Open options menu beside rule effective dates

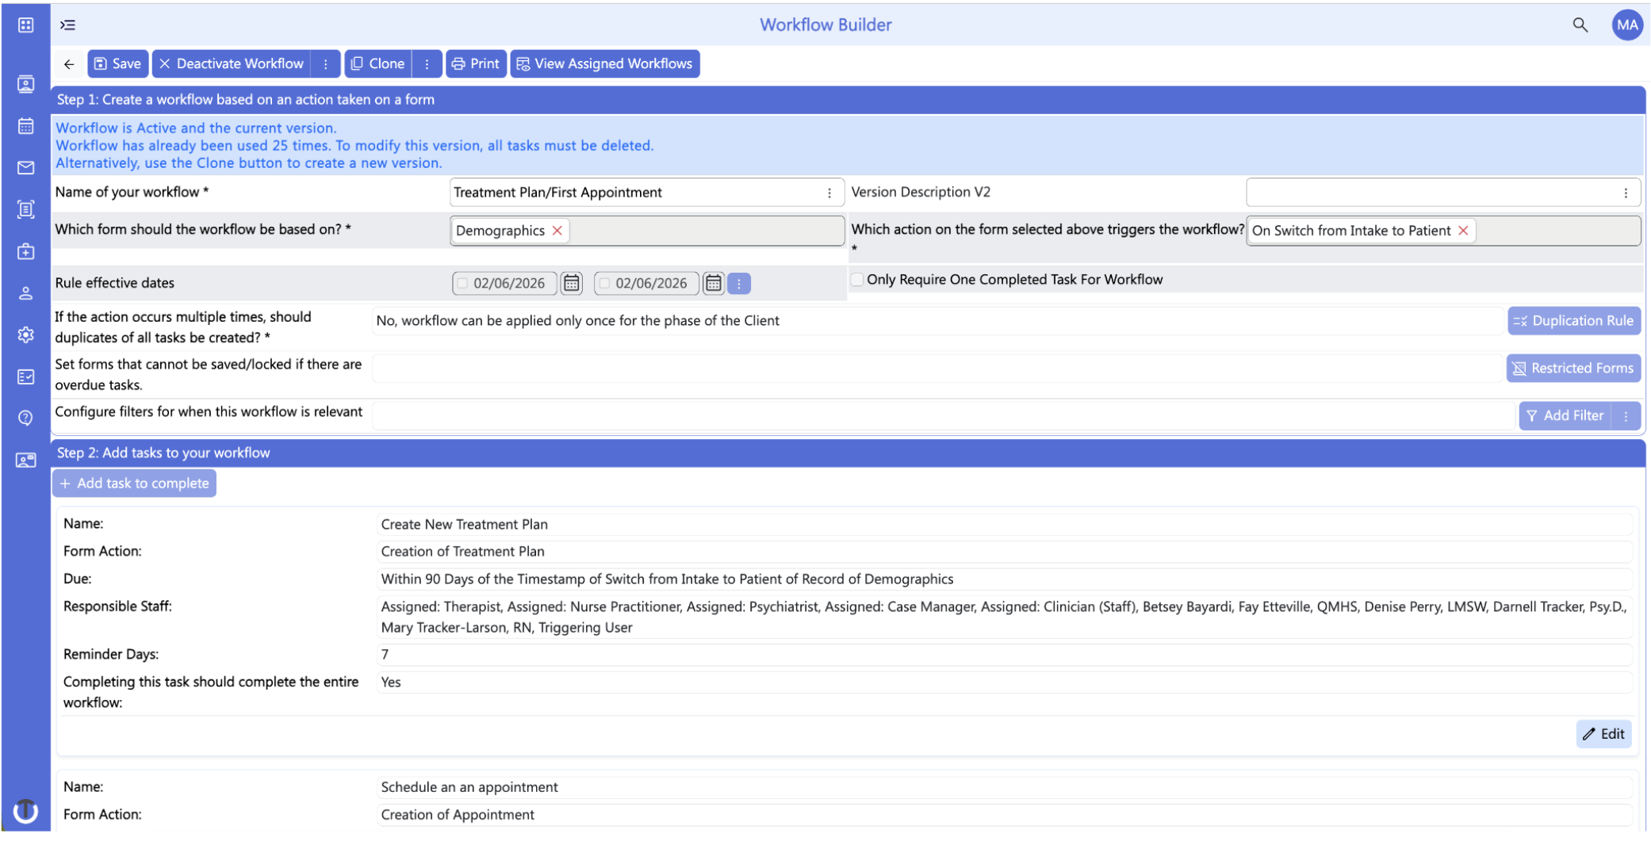738,283
